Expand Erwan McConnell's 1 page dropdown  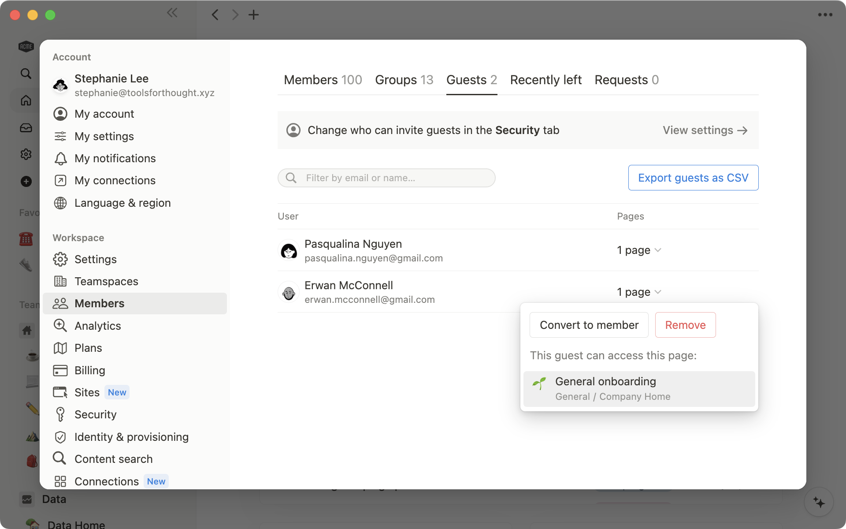click(x=639, y=291)
